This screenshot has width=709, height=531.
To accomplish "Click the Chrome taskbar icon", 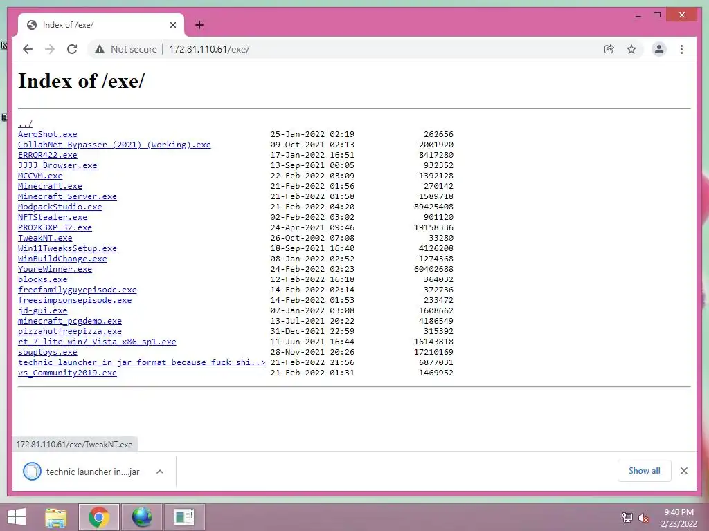I will 99,517.
